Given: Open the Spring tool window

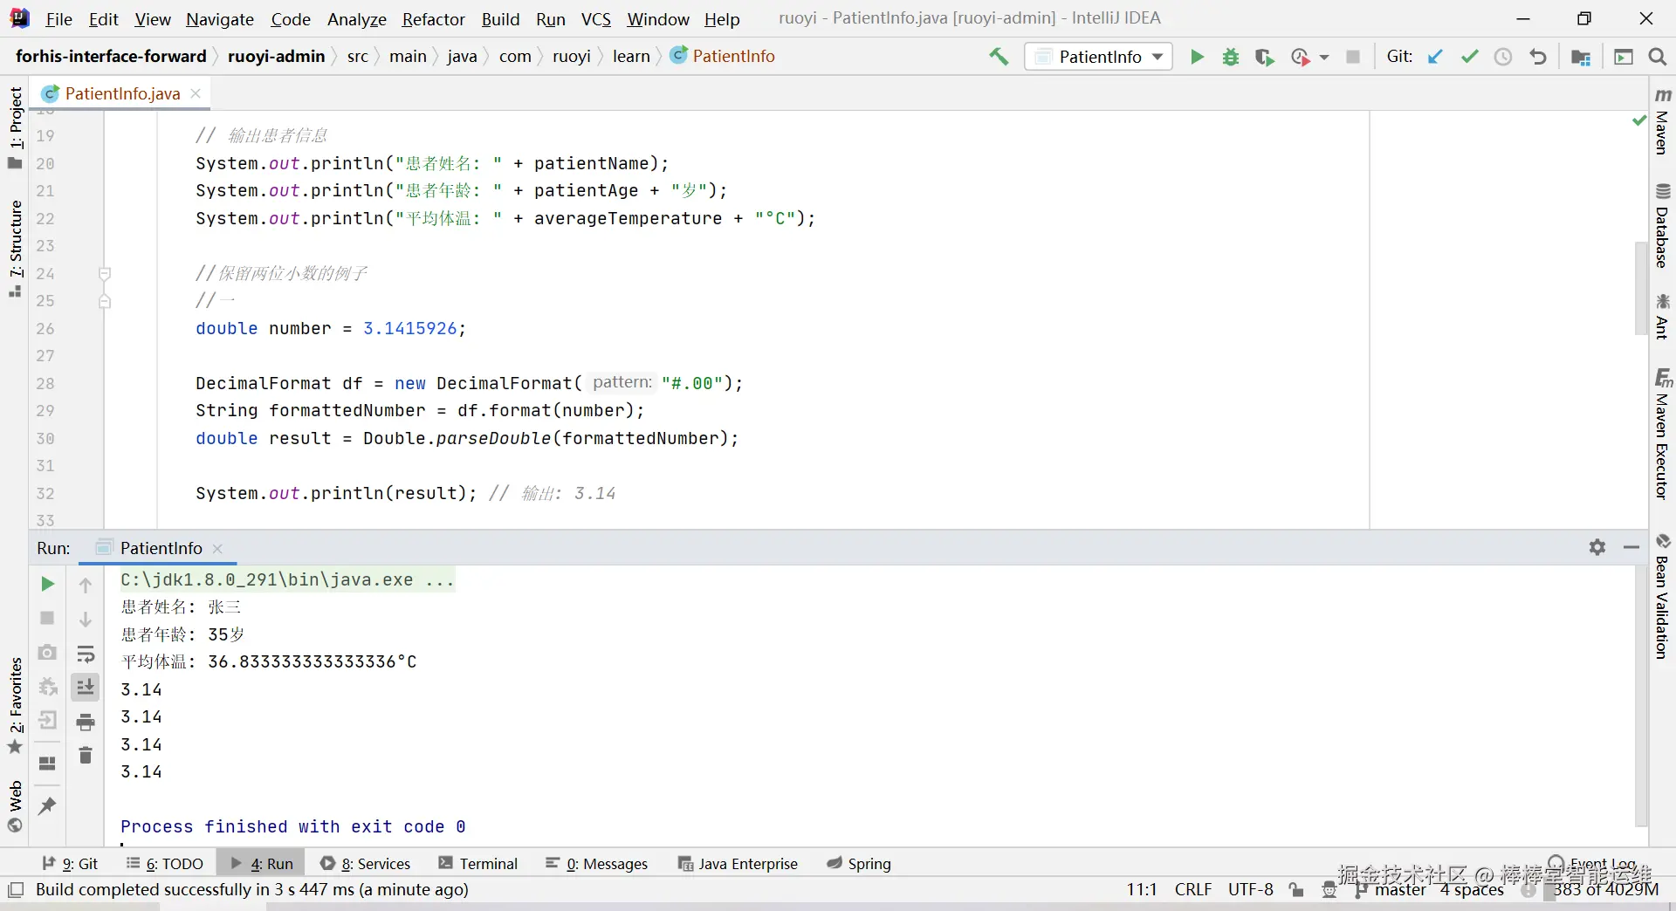Looking at the screenshot, I should pos(859,863).
